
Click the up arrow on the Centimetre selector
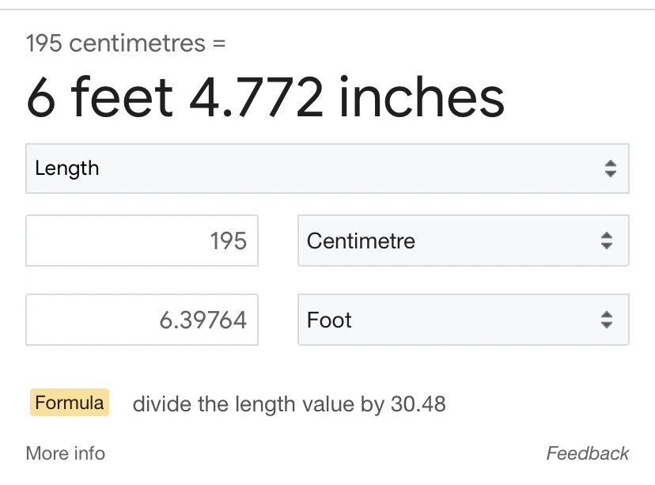pos(607,235)
